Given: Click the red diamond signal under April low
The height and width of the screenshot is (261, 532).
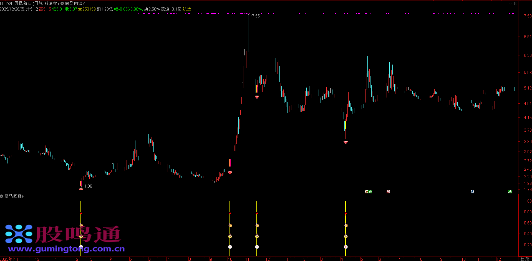Looking at the screenshot, I should (346, 142).
